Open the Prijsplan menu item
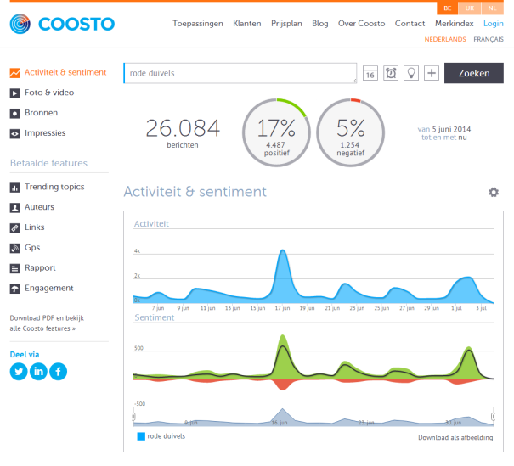Viewport: 514px width, 466px height. [286, 24]
